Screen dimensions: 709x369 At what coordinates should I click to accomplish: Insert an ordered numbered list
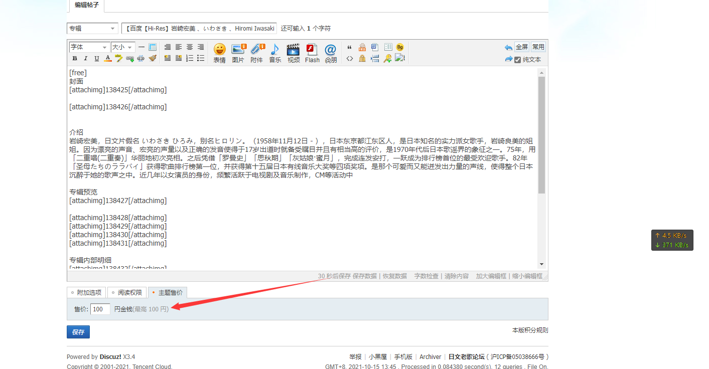coord(190,58)
